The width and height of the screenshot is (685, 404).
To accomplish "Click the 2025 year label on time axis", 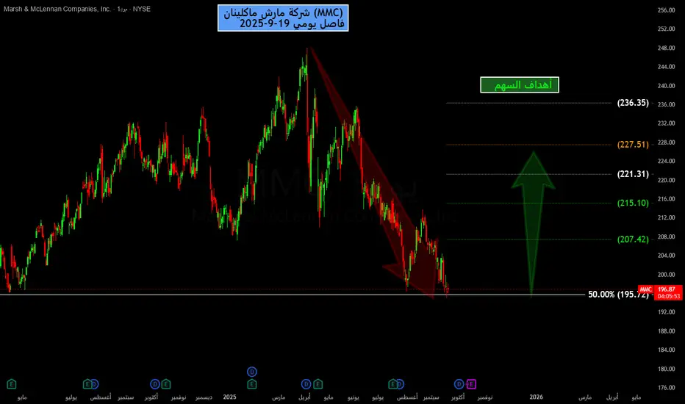I will 230,397.
